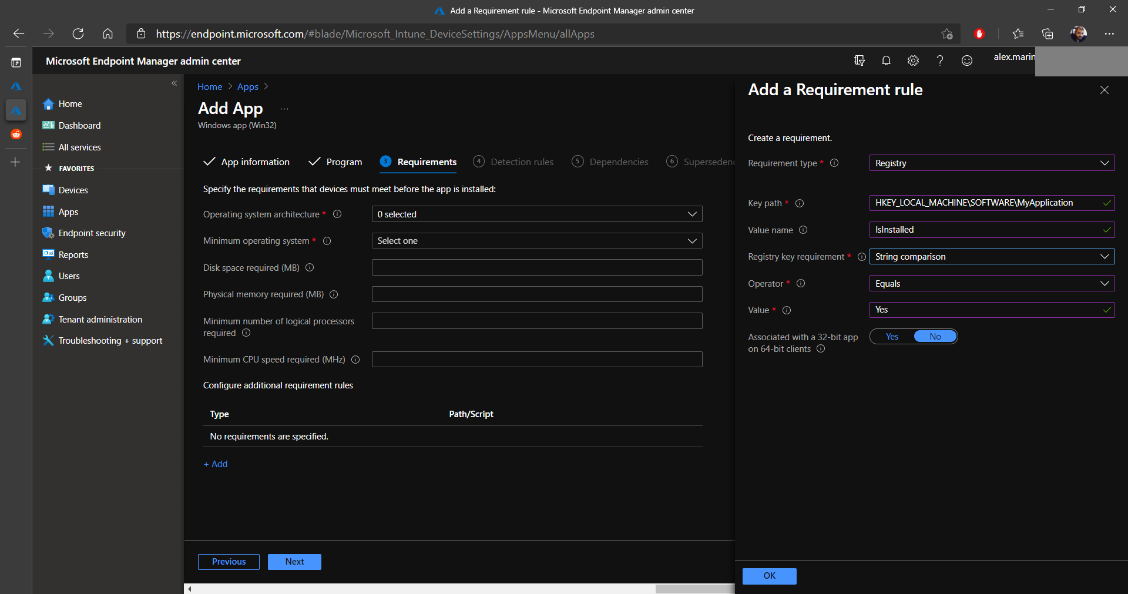Open Endpoint security in sidebar
Screen dimensions: 1128x594
[x=92, y=233]
